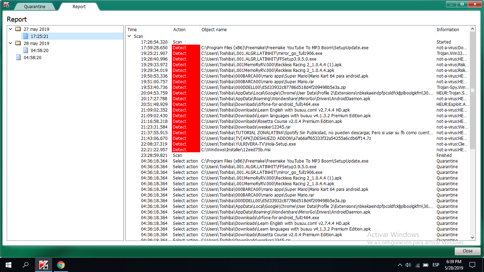Click the 27 may 2019 folder icon
The image size is (484, 272).
(18, 29)
